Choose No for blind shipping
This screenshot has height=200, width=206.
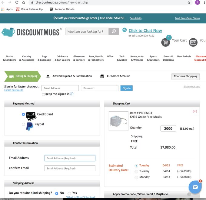coord(57,193)
